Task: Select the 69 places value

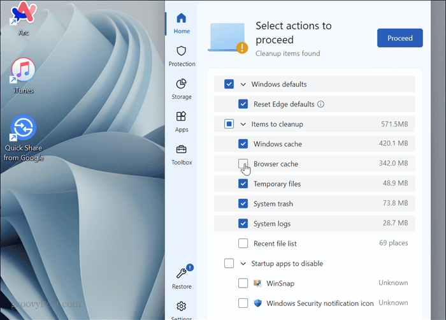Action: [x=393, y=243]
